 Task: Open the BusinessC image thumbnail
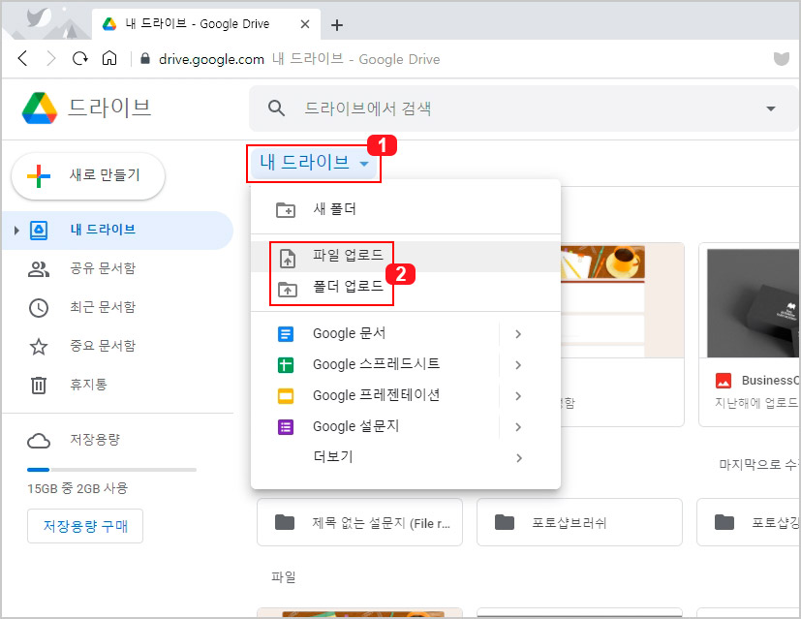click(753, 303)
